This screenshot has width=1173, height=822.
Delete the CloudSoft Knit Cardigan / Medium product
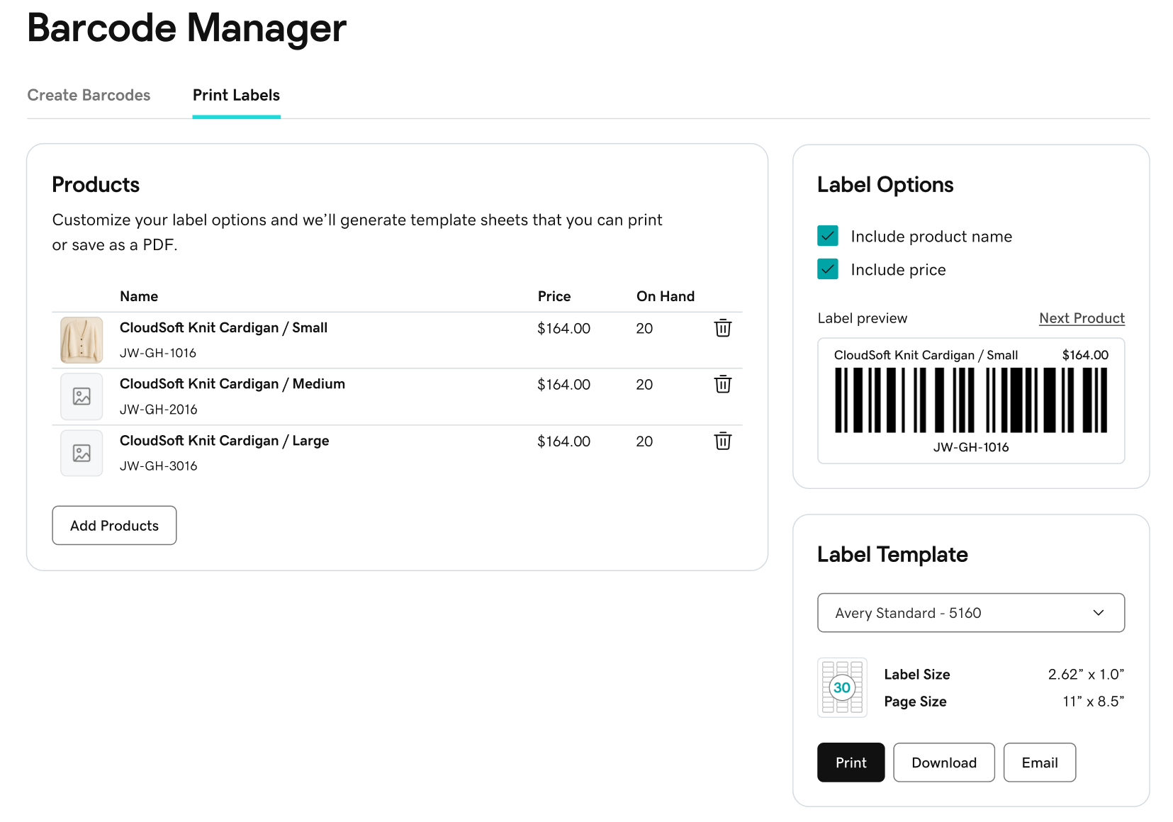722,384
